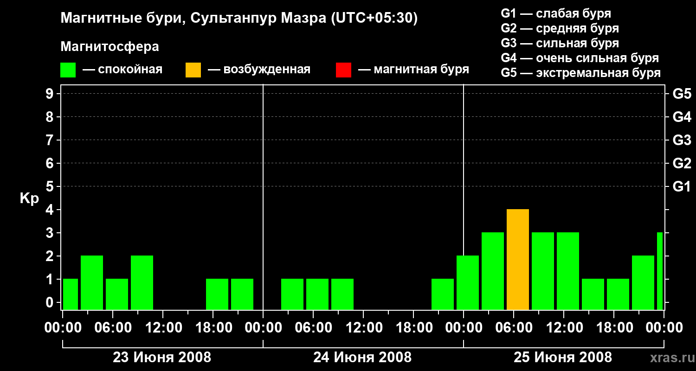
Task: Click the '12:00' time label above 24 Июня
Action: coord(363,328)
